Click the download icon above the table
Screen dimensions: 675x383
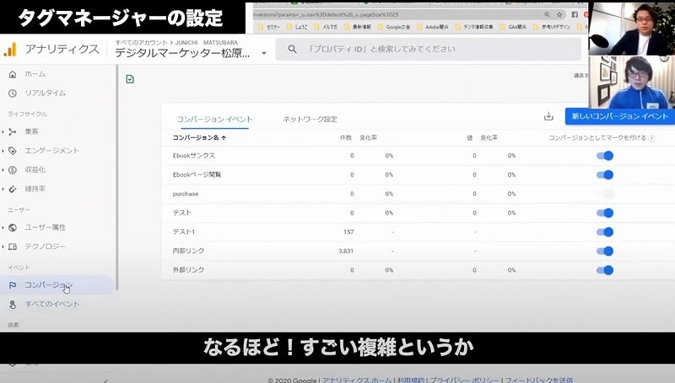[x=548, y=116]
